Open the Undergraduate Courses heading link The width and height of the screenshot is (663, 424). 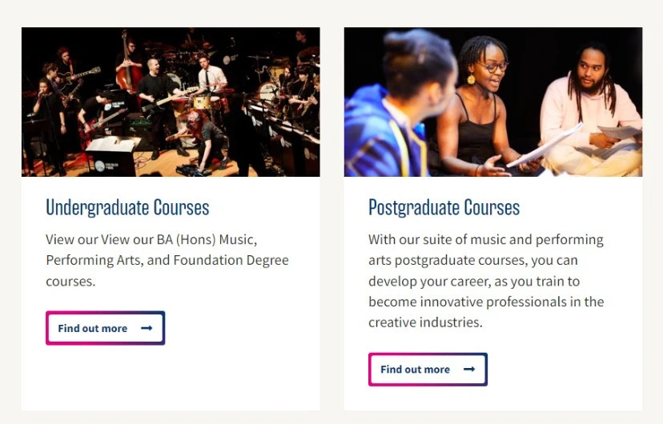[127, 208]
